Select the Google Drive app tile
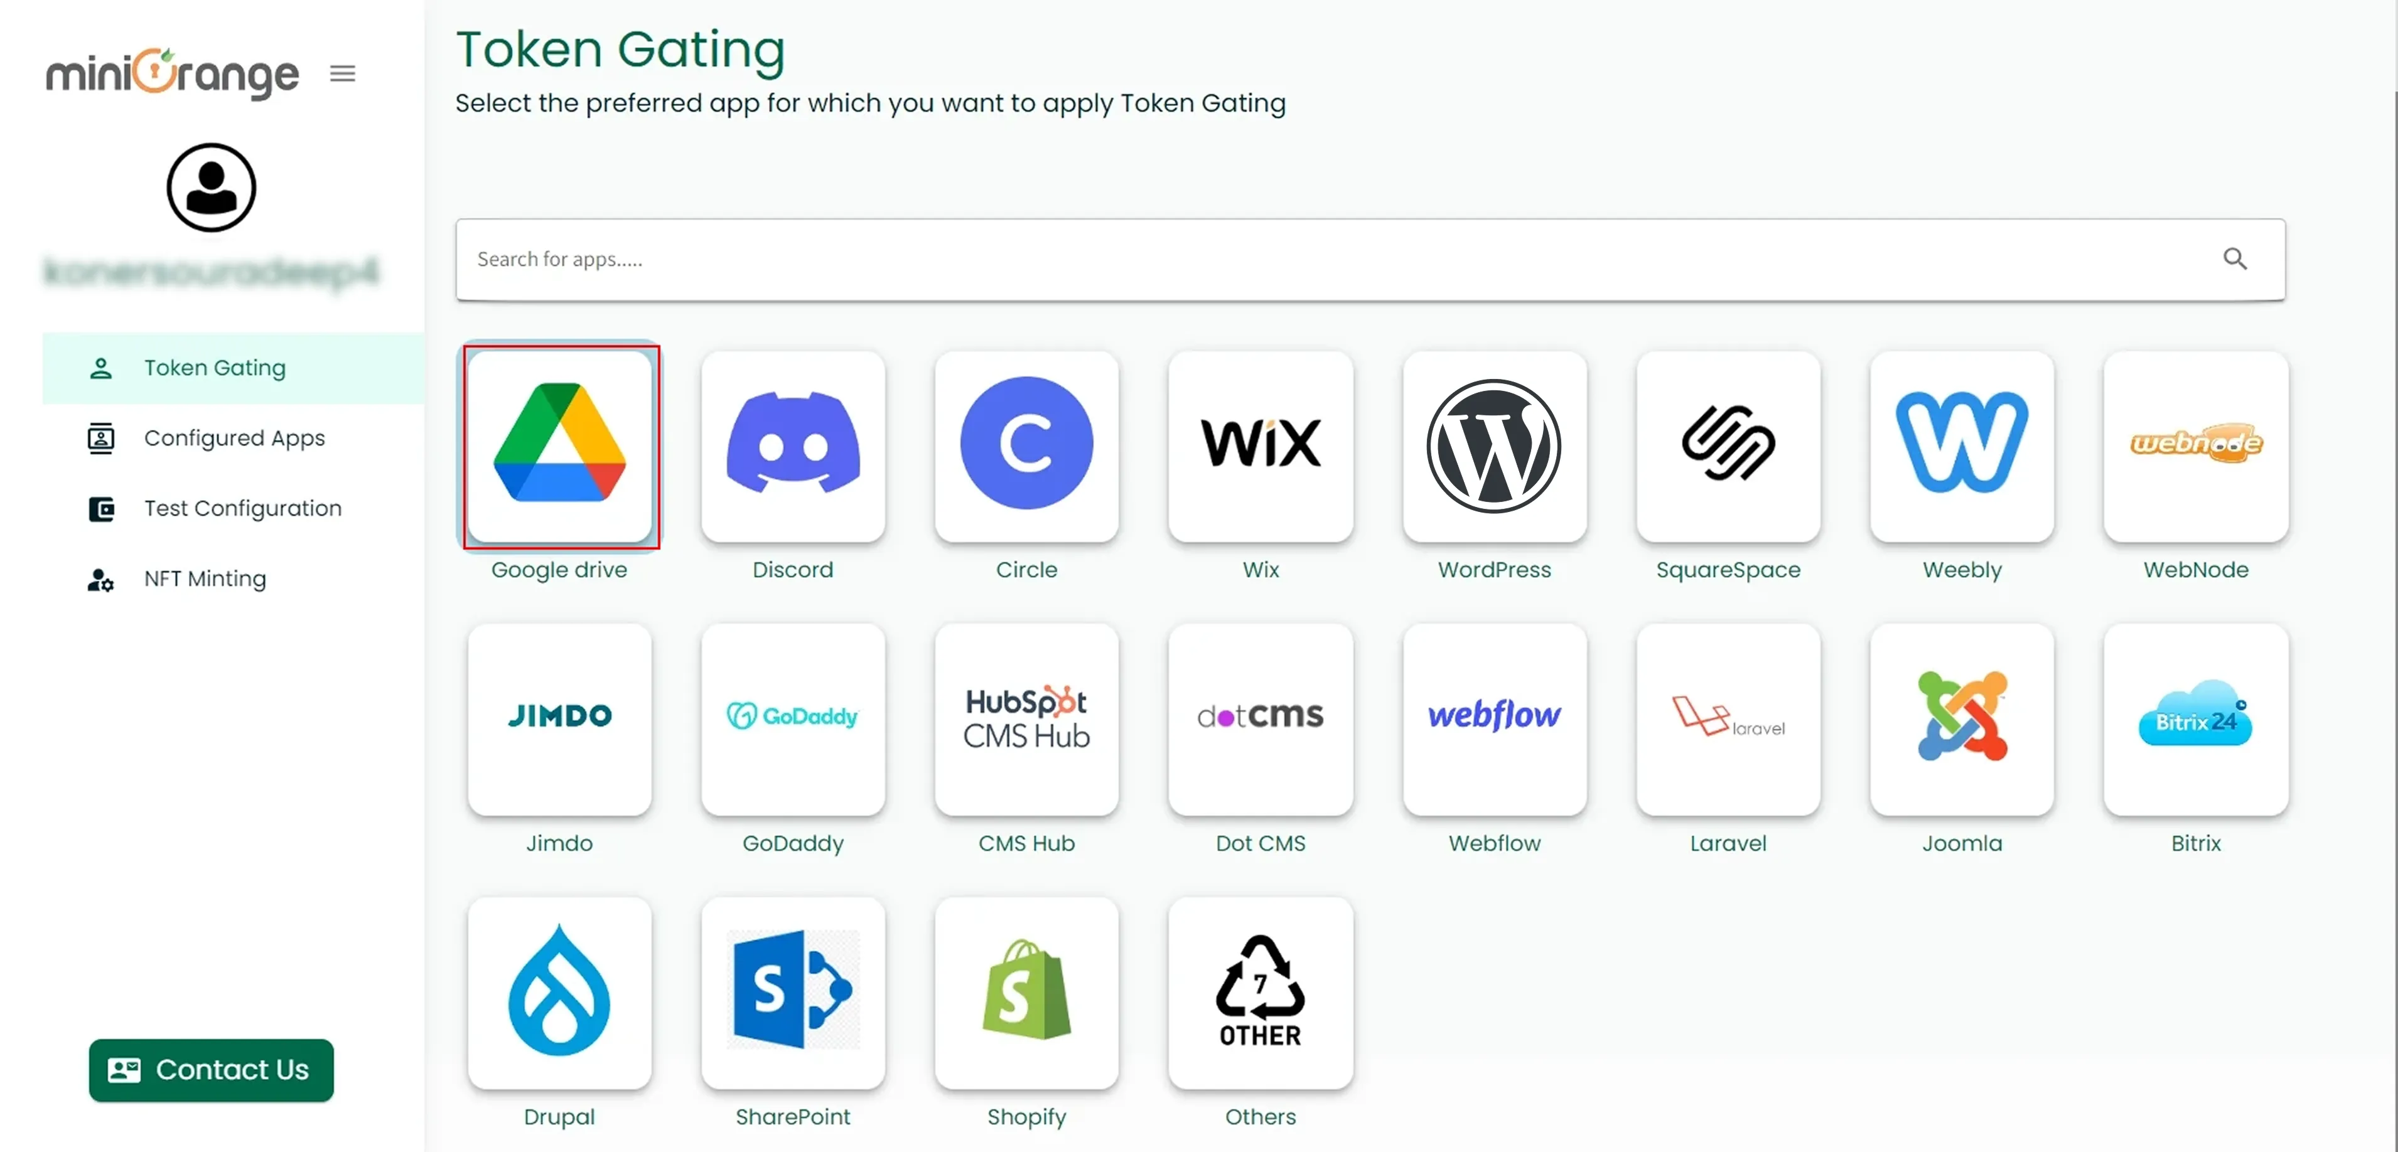This screenshot has width=2398, height=1152. click(x=559, y=445)
